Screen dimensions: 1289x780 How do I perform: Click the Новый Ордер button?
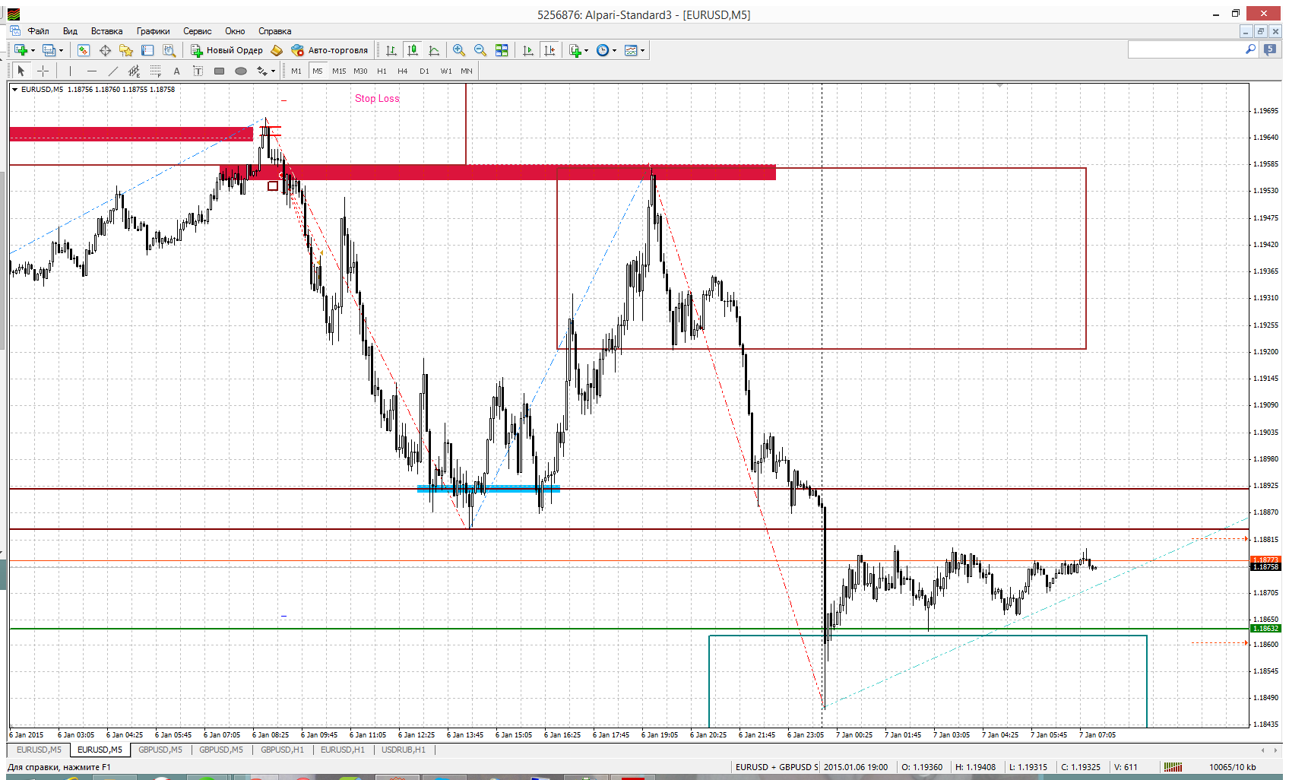click(x=226, y=50)
